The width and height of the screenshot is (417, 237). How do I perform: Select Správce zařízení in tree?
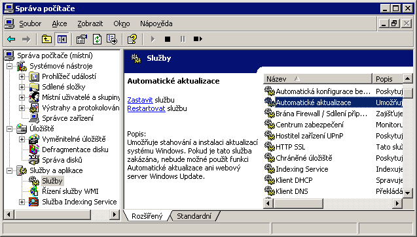click(67, 118)
